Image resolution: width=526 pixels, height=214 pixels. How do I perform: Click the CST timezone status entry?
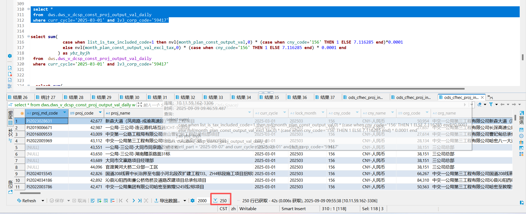point(223,209)
